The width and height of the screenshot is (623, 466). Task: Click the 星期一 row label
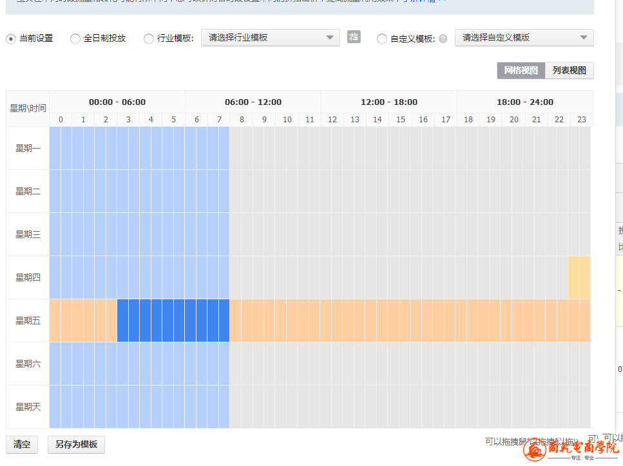pyautogui.click(x=28, y=149)
